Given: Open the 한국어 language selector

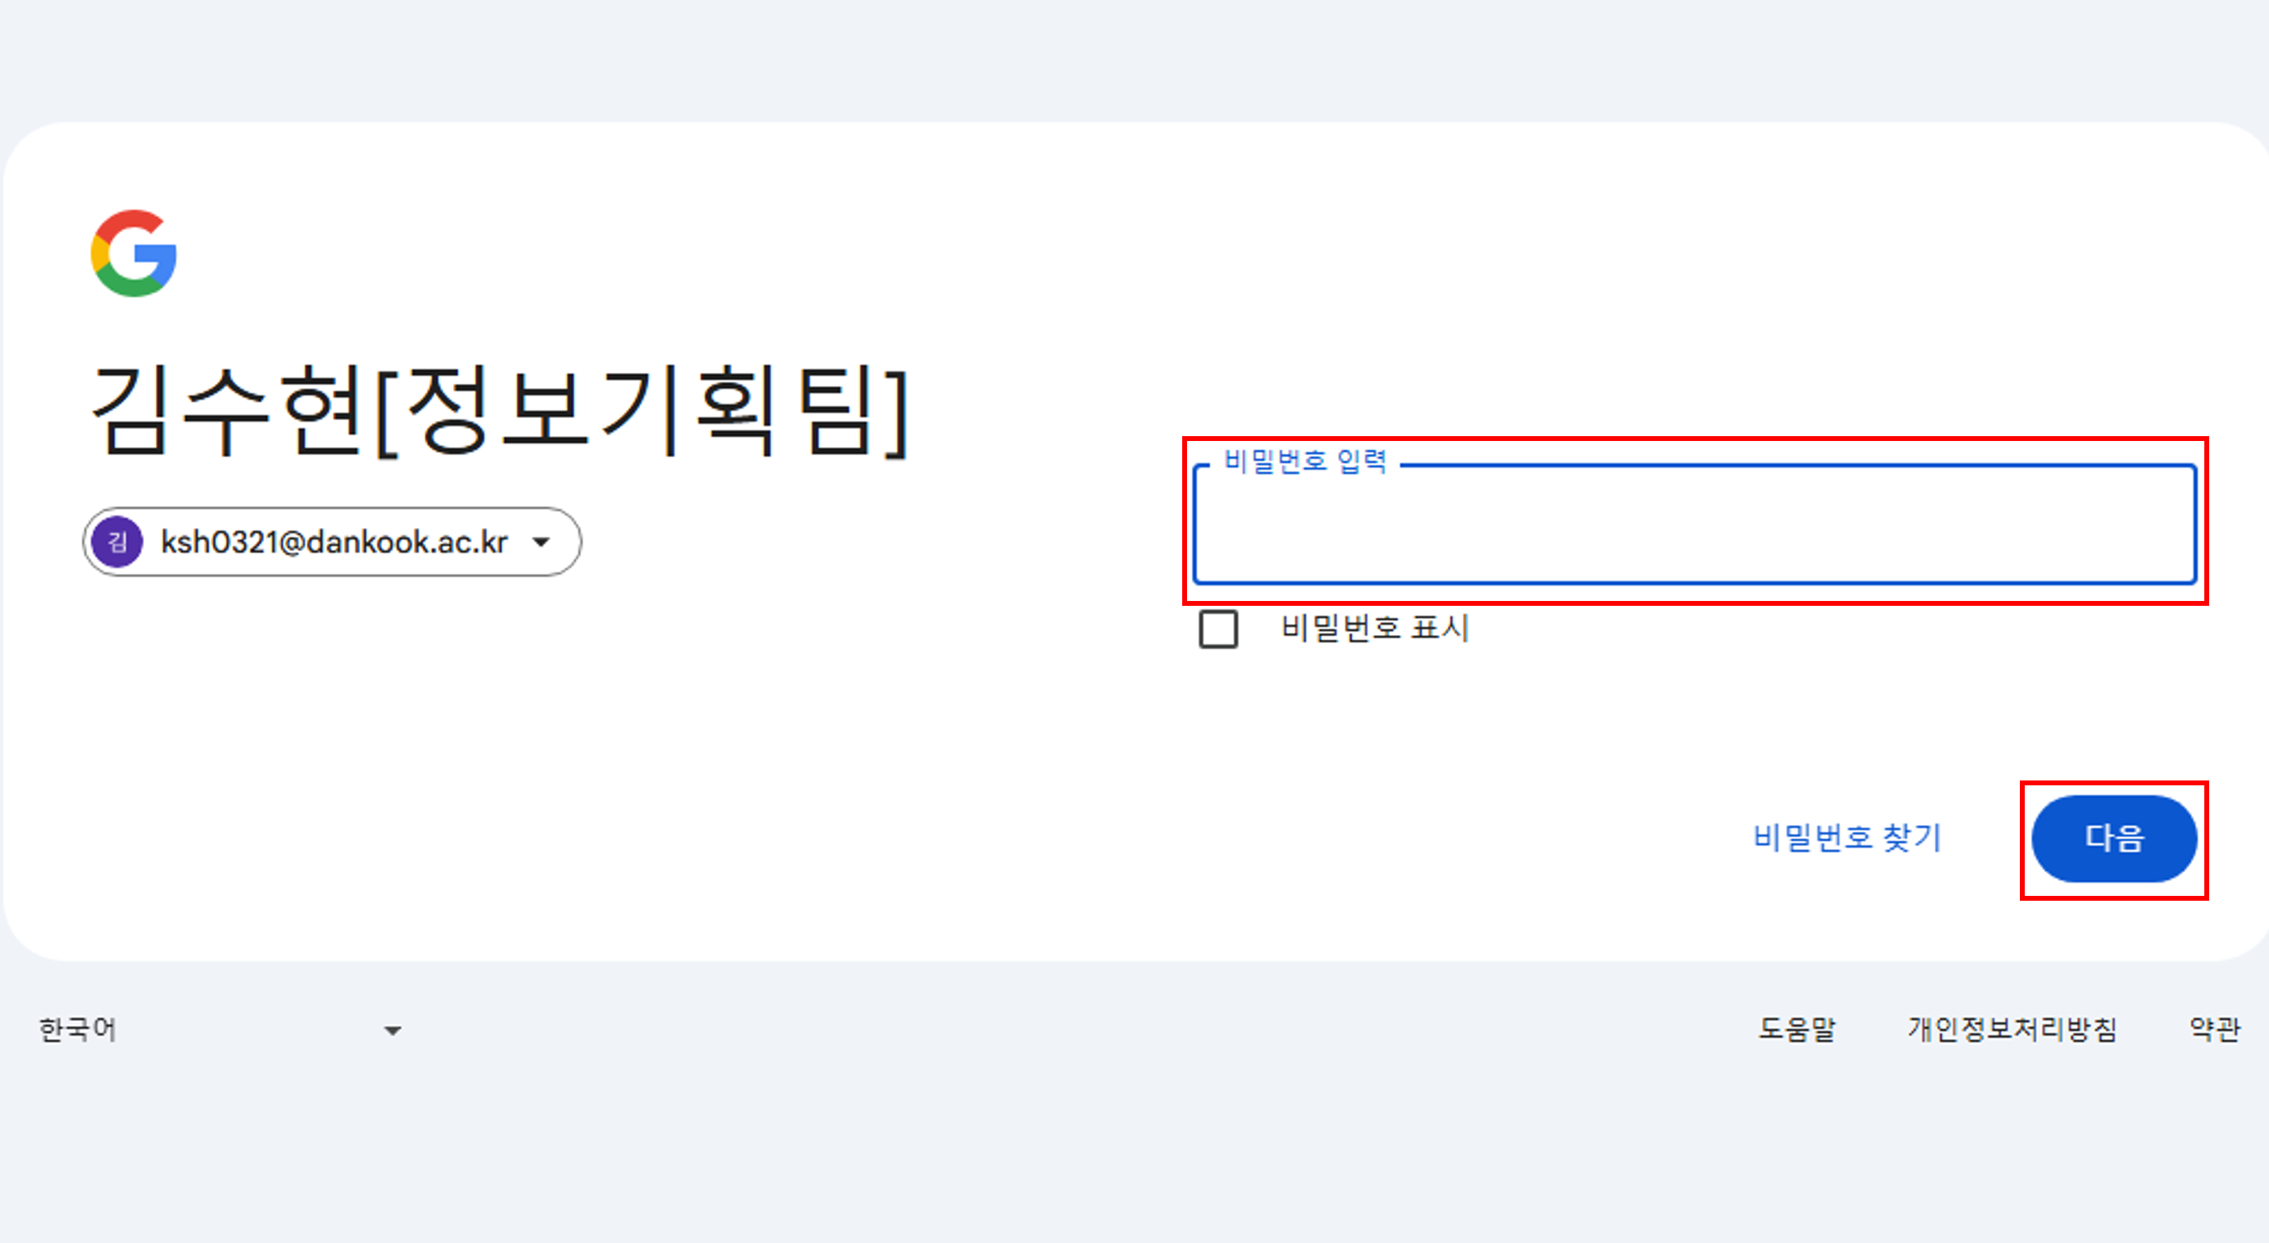Looking at the screenshot, I should [x=77, y=1029].
